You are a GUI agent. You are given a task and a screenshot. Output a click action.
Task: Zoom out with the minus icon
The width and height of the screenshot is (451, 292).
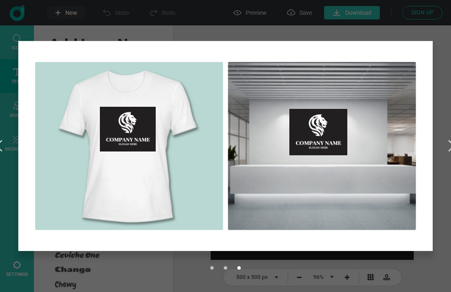click(x=299, y=277)
